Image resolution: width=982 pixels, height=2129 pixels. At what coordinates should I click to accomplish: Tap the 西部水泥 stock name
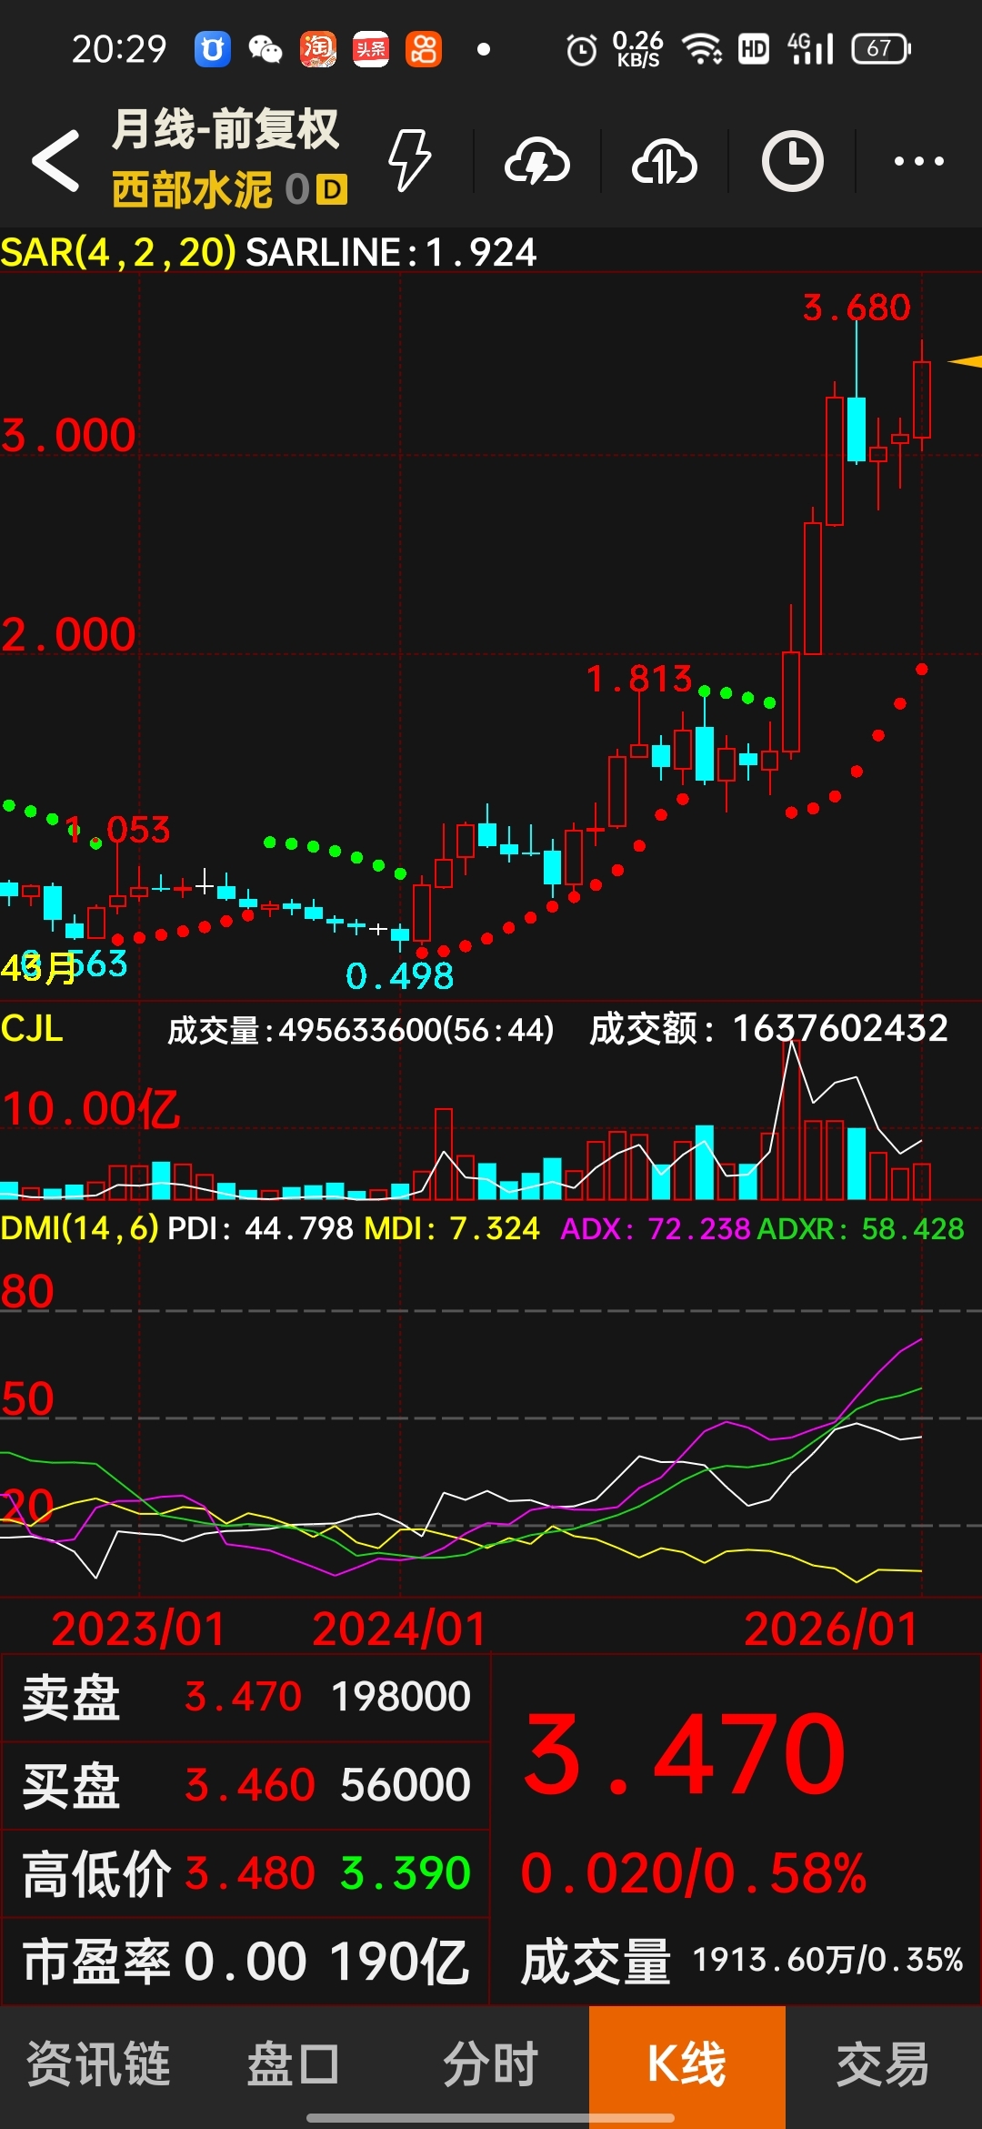(x=193, y=190)
